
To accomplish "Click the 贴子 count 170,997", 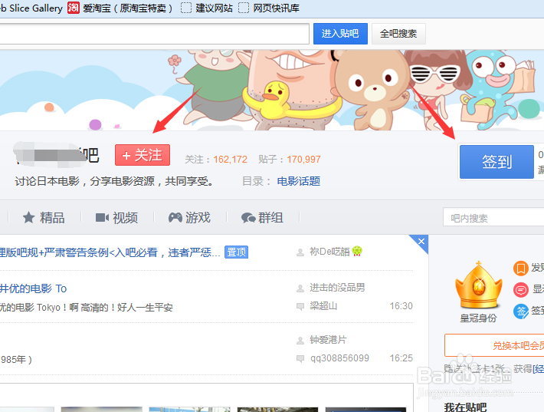I will [x=303, y=160].
